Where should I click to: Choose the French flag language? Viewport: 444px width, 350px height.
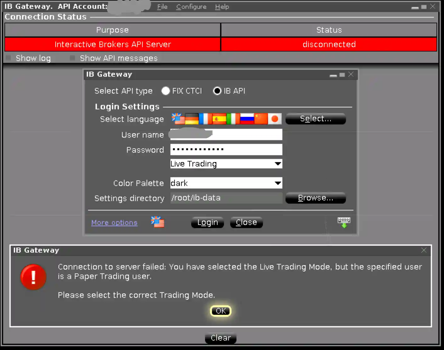tap(206, 119)
